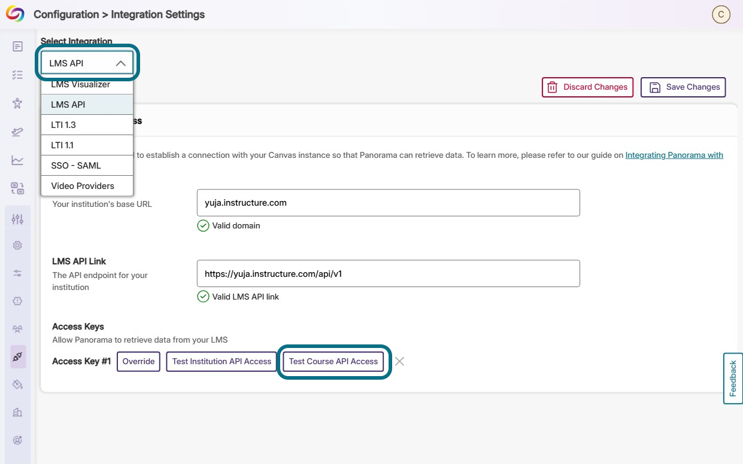Click the Configuration > Integration Settings breadcrumb
This screenshot has width=743, height=464.
coord(119,14)
